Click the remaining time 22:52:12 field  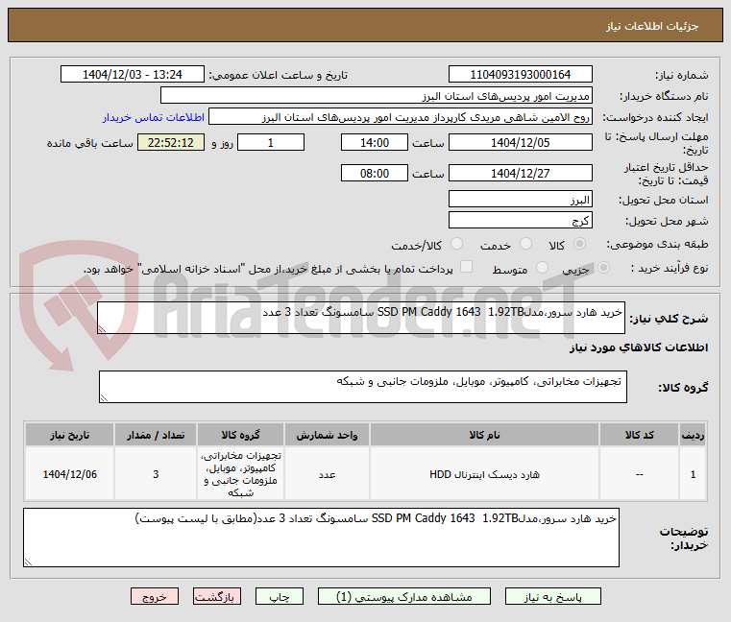[x=171, y=142]
